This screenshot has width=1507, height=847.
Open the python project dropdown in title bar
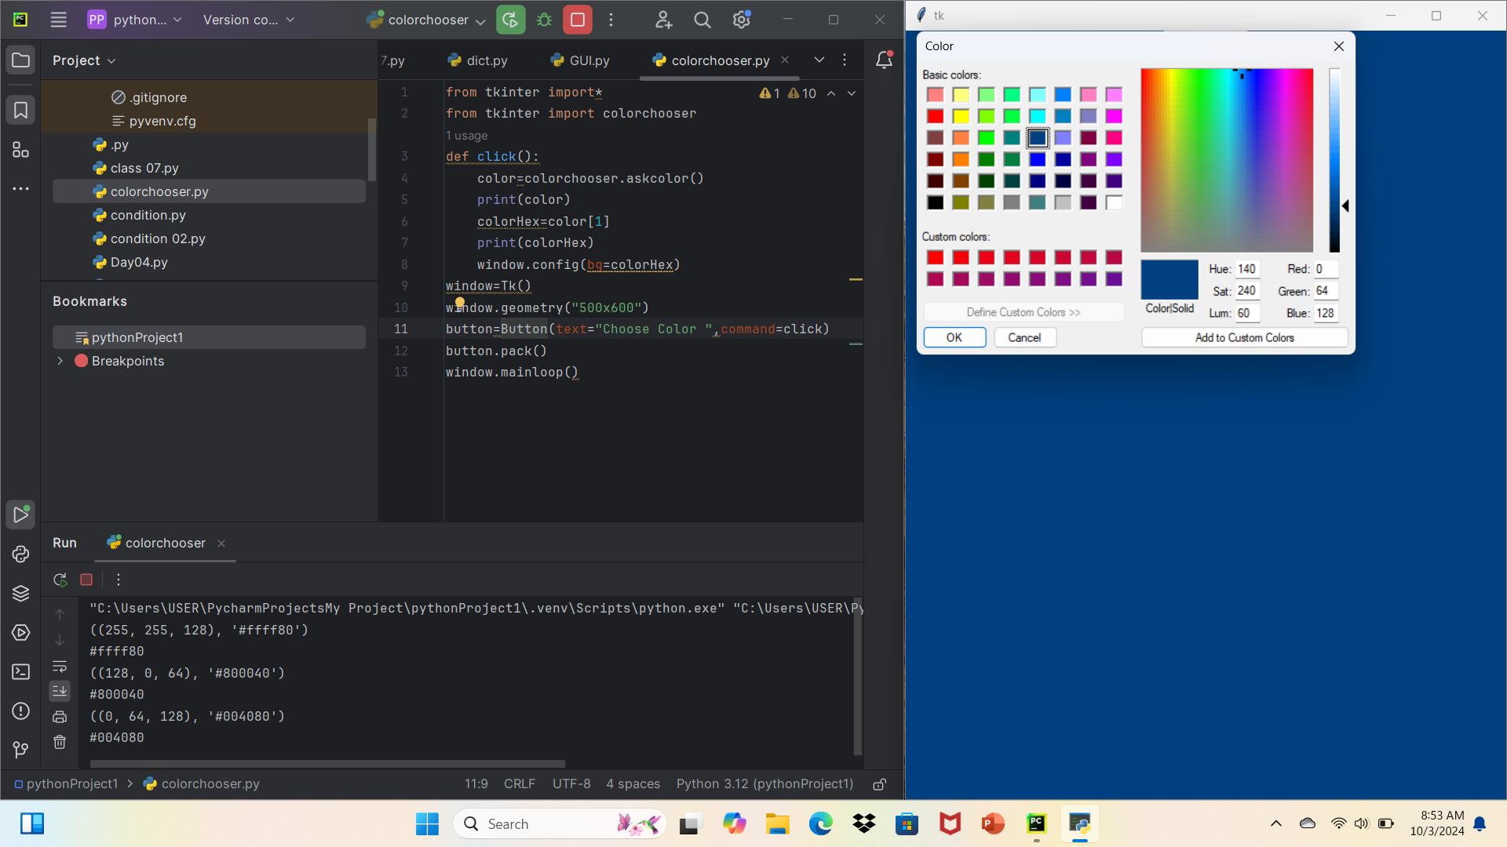(x=134, y=20)
